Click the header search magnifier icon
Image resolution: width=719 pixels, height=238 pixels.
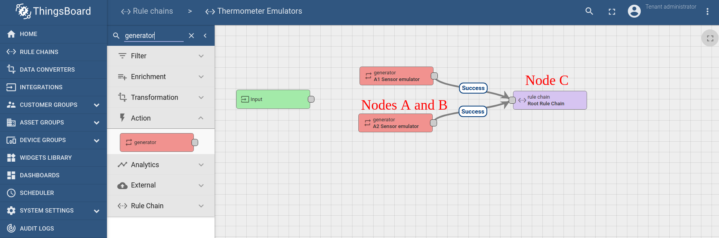pyautogui.click(x=589, y=11)
